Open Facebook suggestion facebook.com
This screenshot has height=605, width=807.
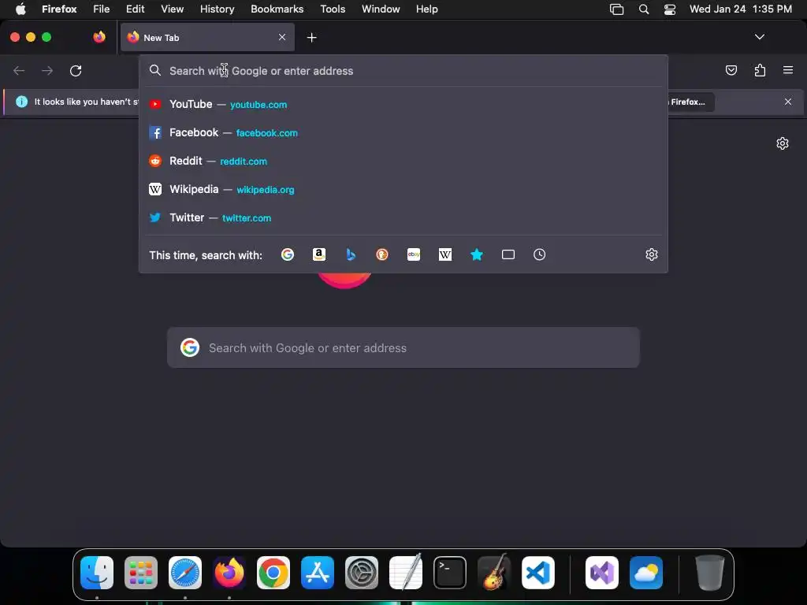pyautogui.click(x=403, y=132)
